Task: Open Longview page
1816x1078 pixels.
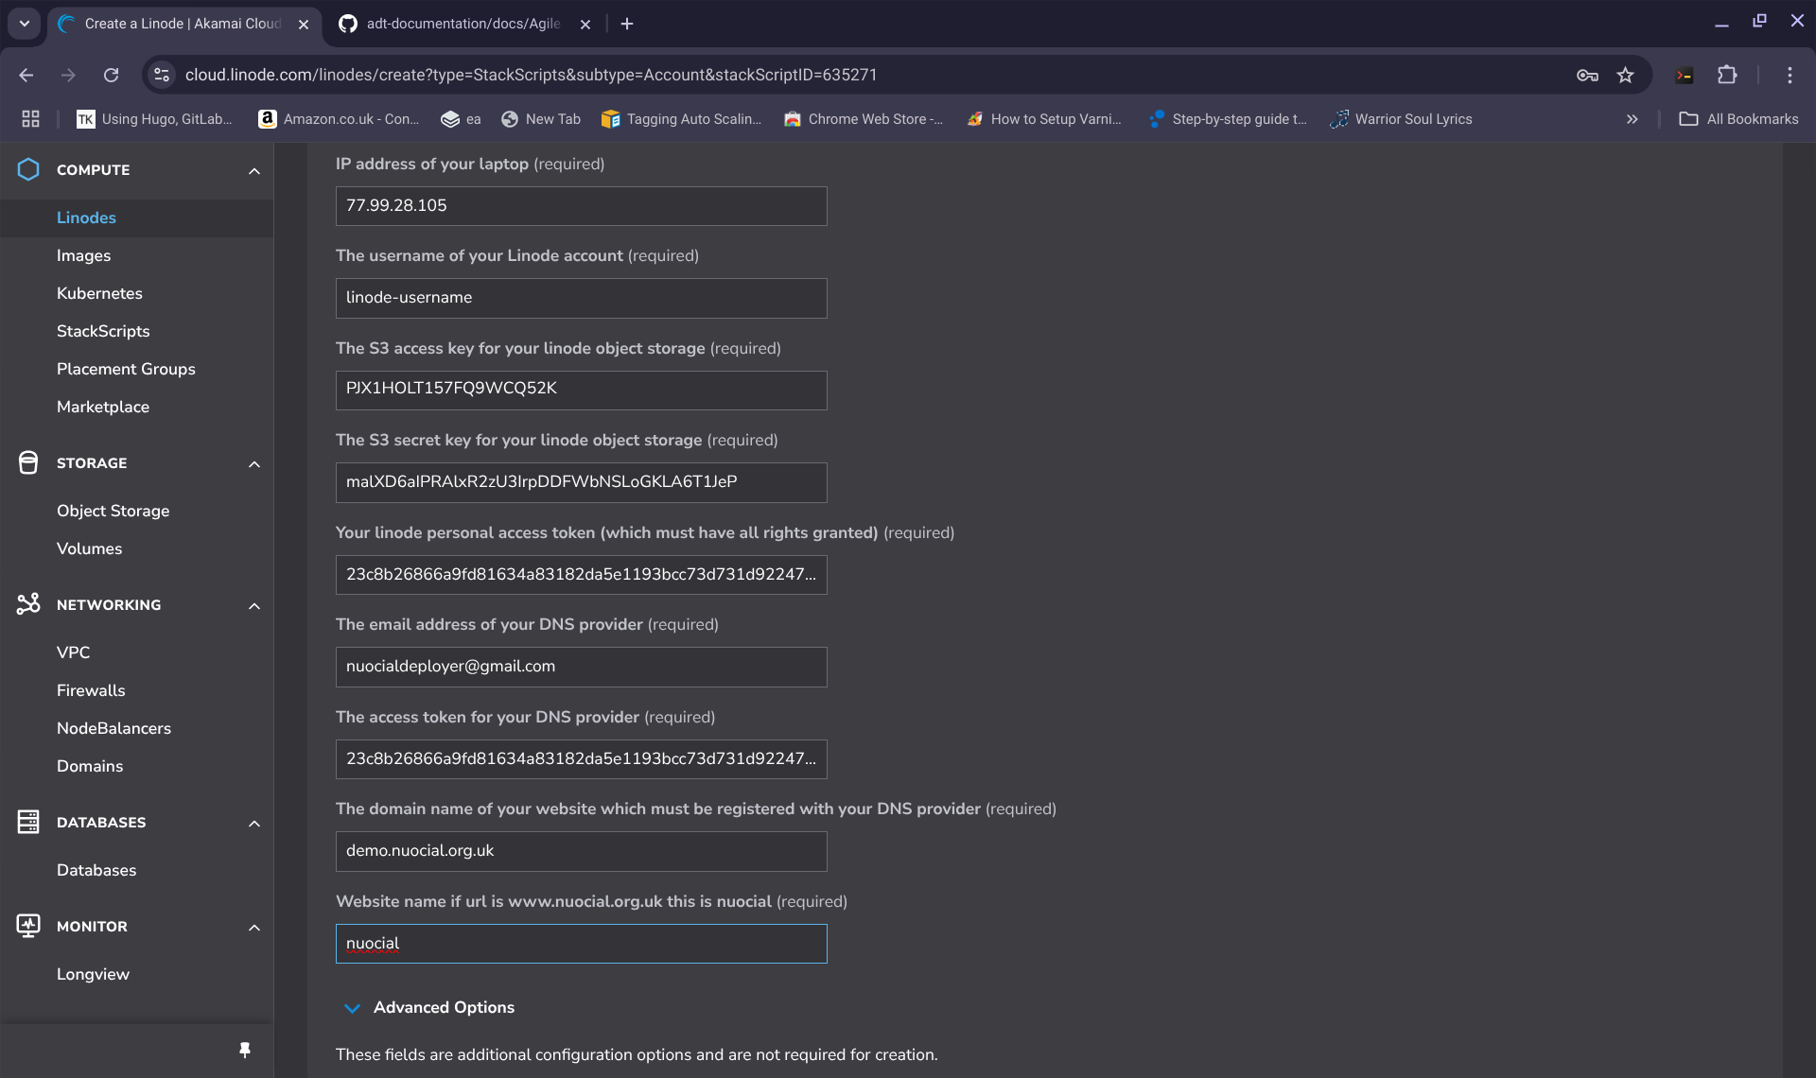Action: click(93, 974)
